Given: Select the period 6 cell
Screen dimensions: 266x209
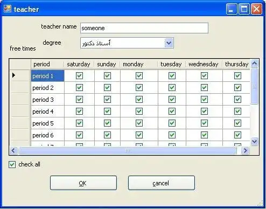Looking at the screenshot, I should (47, 135).
